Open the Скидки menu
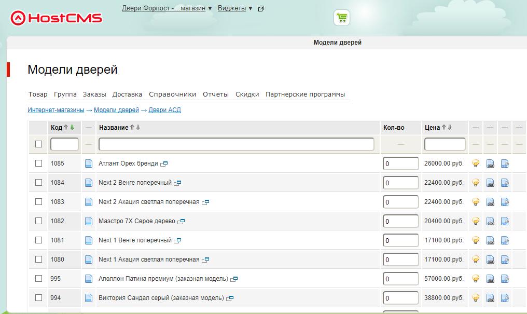 point(247,94)
